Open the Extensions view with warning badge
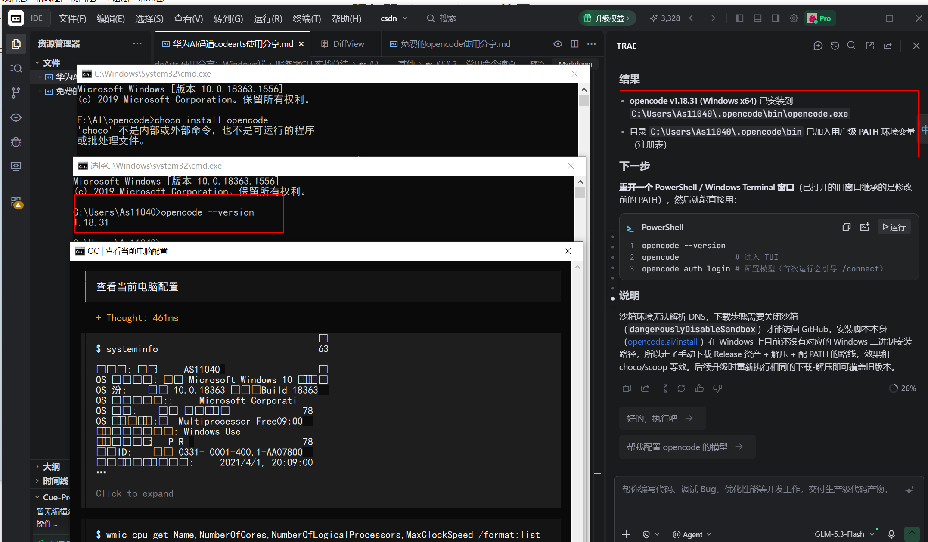Viewport: 928px width, 542px height. coord(16,202)
